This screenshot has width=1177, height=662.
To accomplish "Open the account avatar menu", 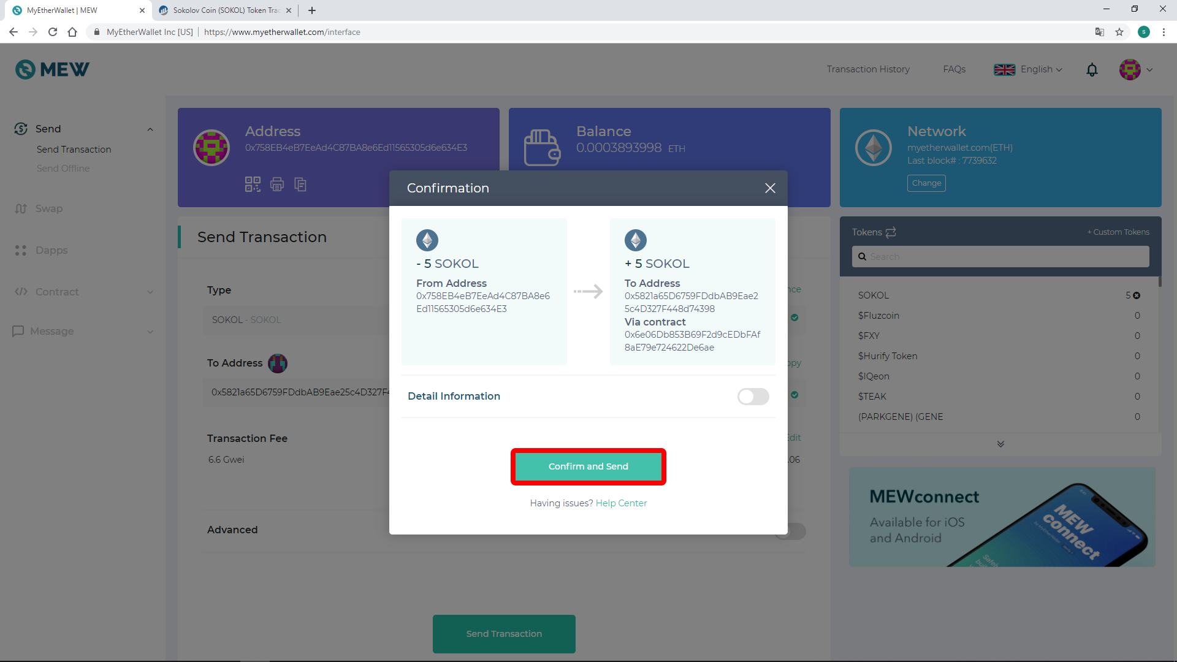I will click(x=1135, y=70).
